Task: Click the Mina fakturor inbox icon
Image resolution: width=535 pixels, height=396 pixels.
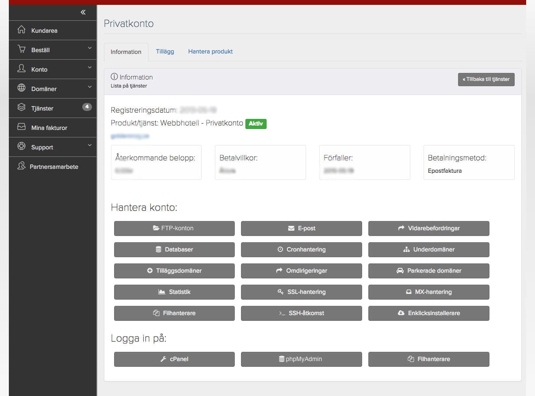Action: pos(21,127)
